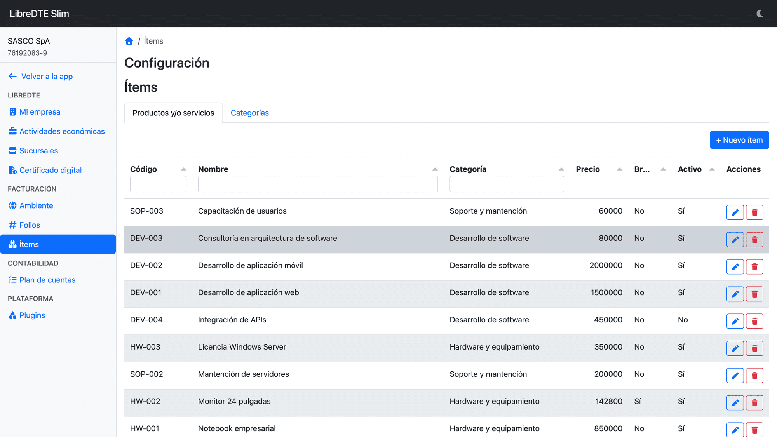Image resolution: width=777 pixels, height=437 pixels.
Task: Delete the Monitor 24 pulgadas item
Action: click(754, 403)
